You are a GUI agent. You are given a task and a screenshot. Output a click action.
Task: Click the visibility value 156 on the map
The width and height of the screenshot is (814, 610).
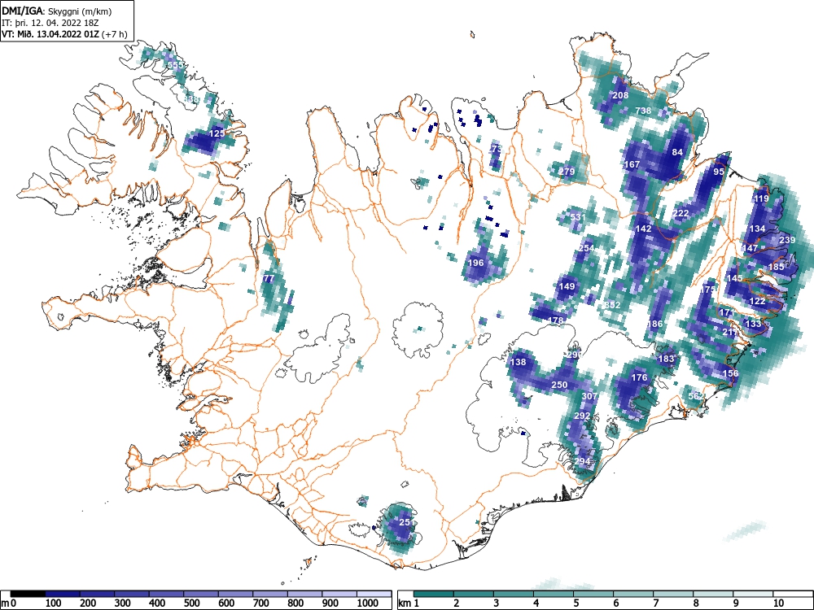730,373
